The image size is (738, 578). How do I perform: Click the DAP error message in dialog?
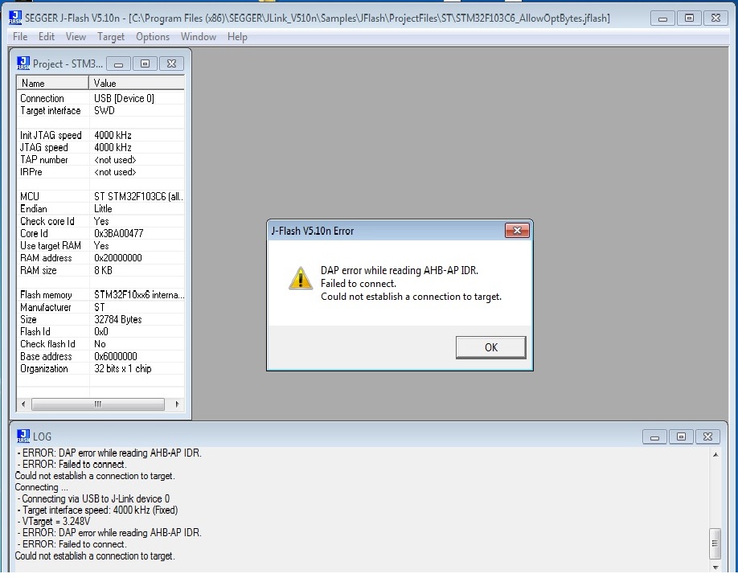[x=399, y=270]
